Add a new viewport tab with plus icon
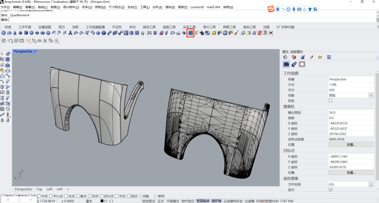 [x=68, y=189]
